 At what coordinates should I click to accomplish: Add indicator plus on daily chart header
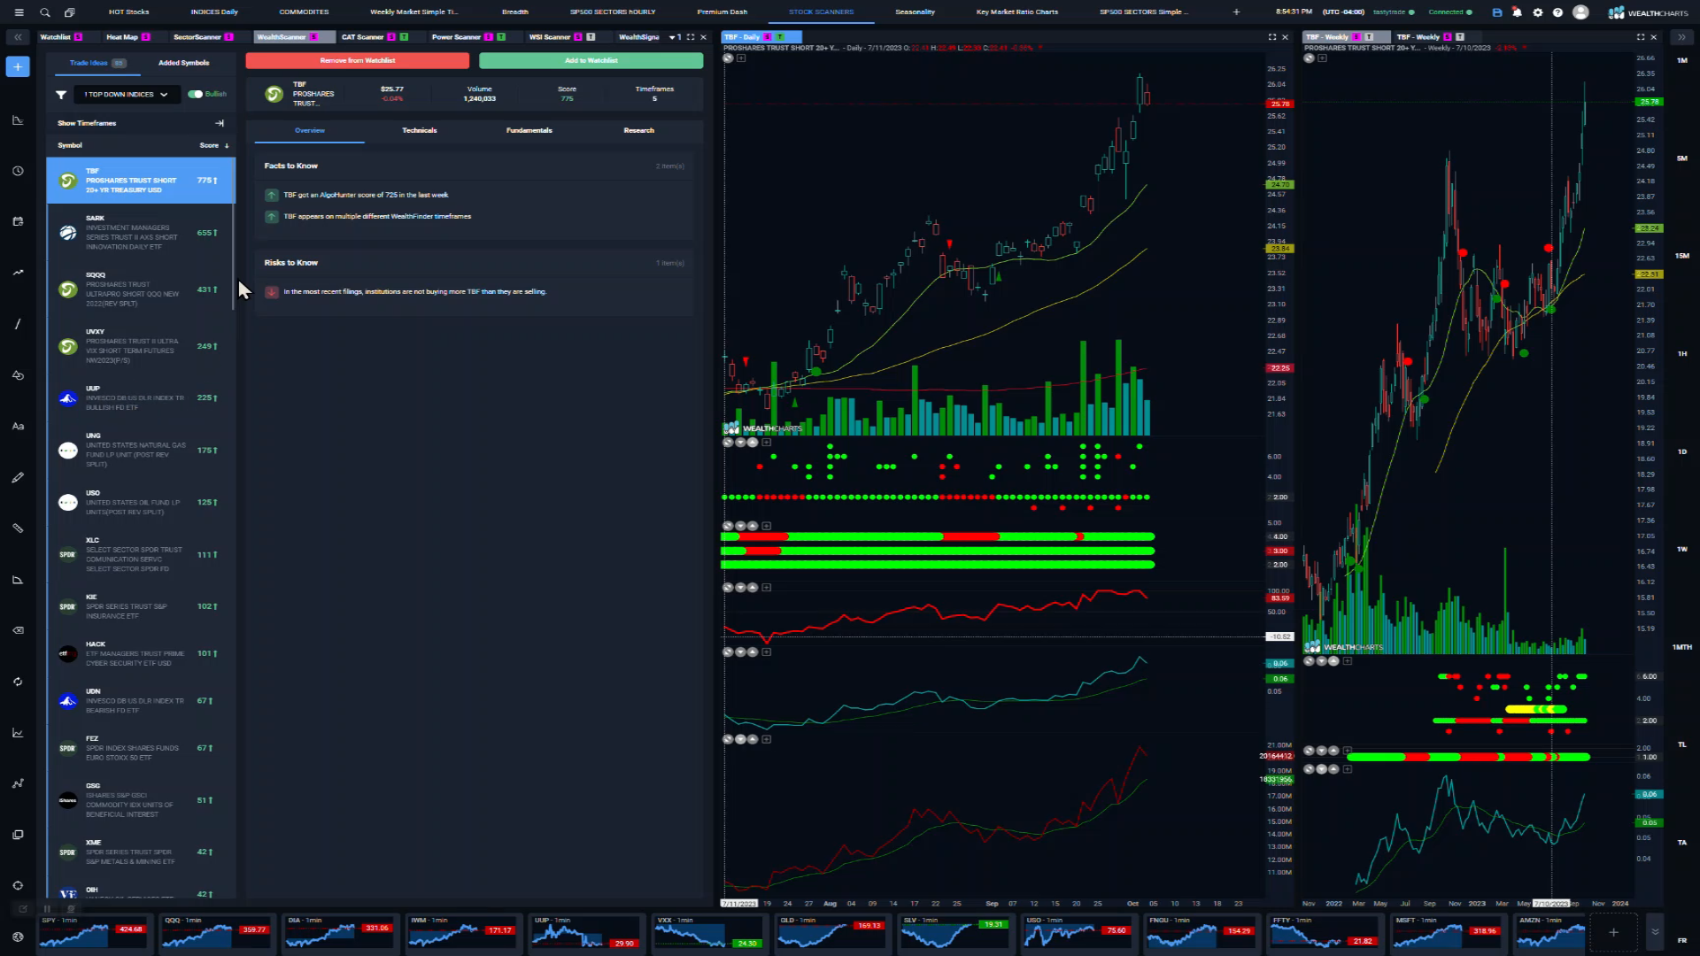click(741, 58)
